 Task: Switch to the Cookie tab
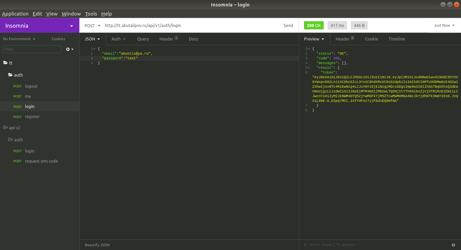coord(372,39)
